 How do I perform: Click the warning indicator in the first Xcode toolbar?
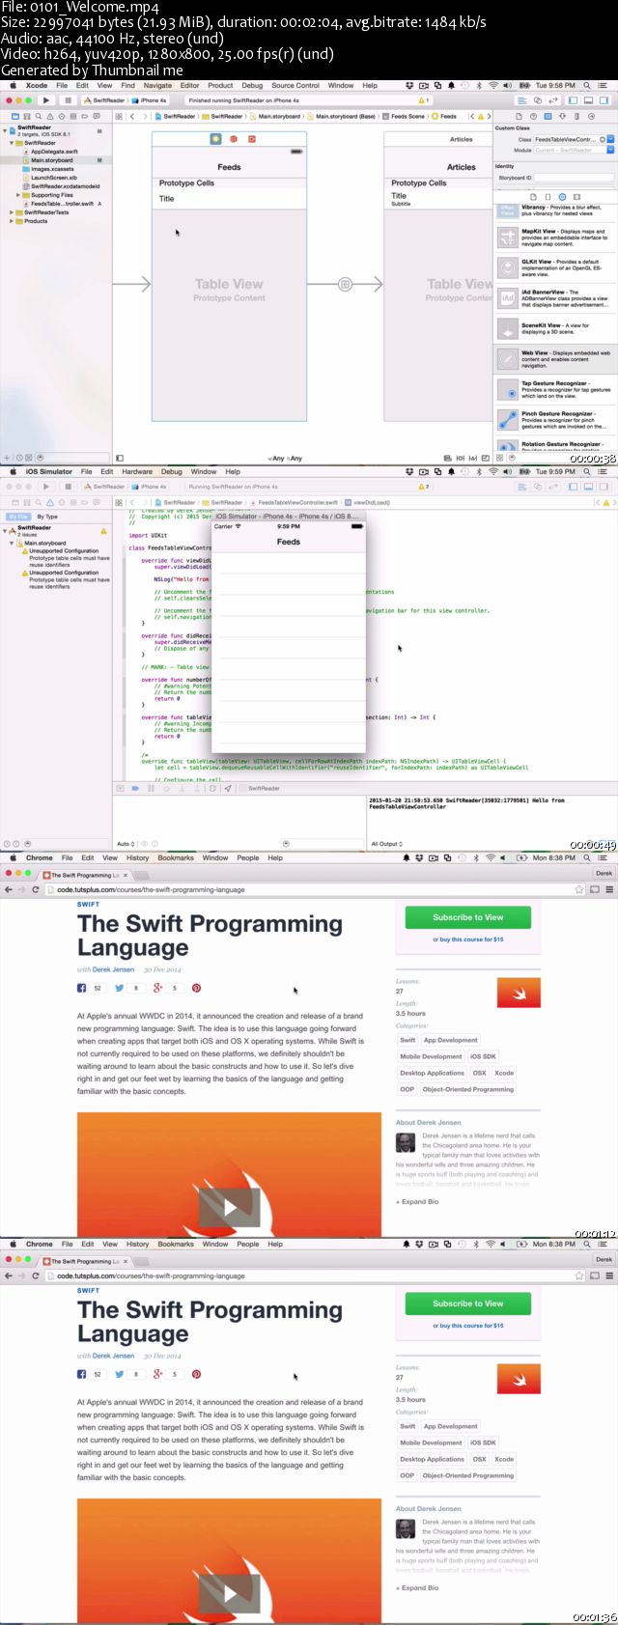pyautogui.click(x=423, y=100)
